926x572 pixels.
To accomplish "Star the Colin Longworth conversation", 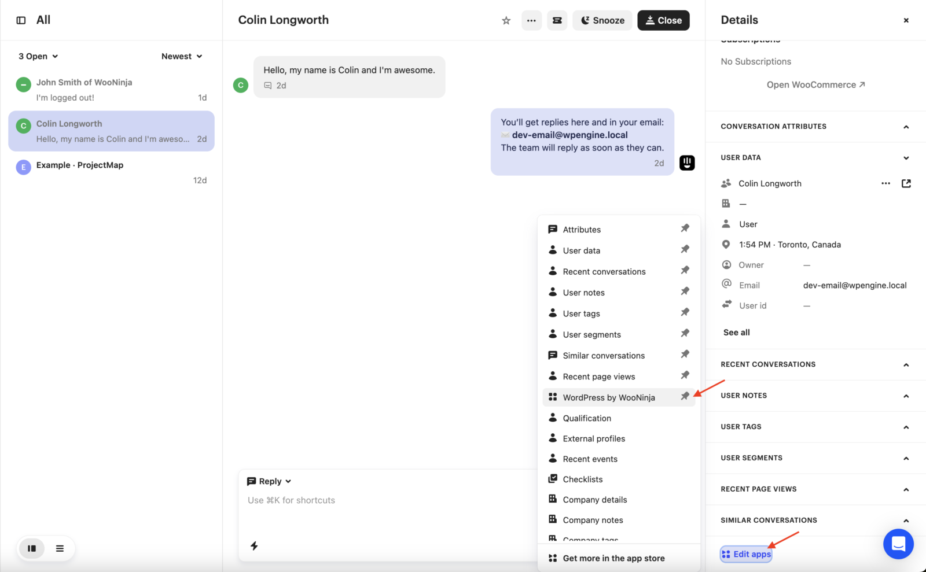I will pos(506,21).
